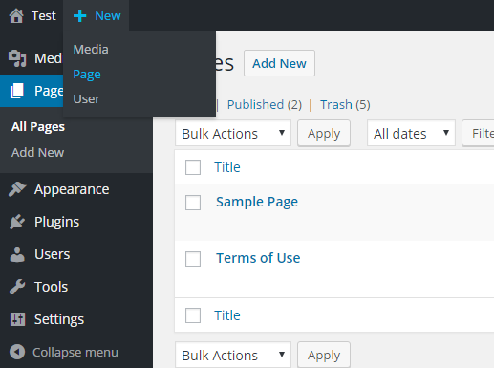
Task: Open the bottom Bulk Actions dropdown
Action: click(233, 355)
